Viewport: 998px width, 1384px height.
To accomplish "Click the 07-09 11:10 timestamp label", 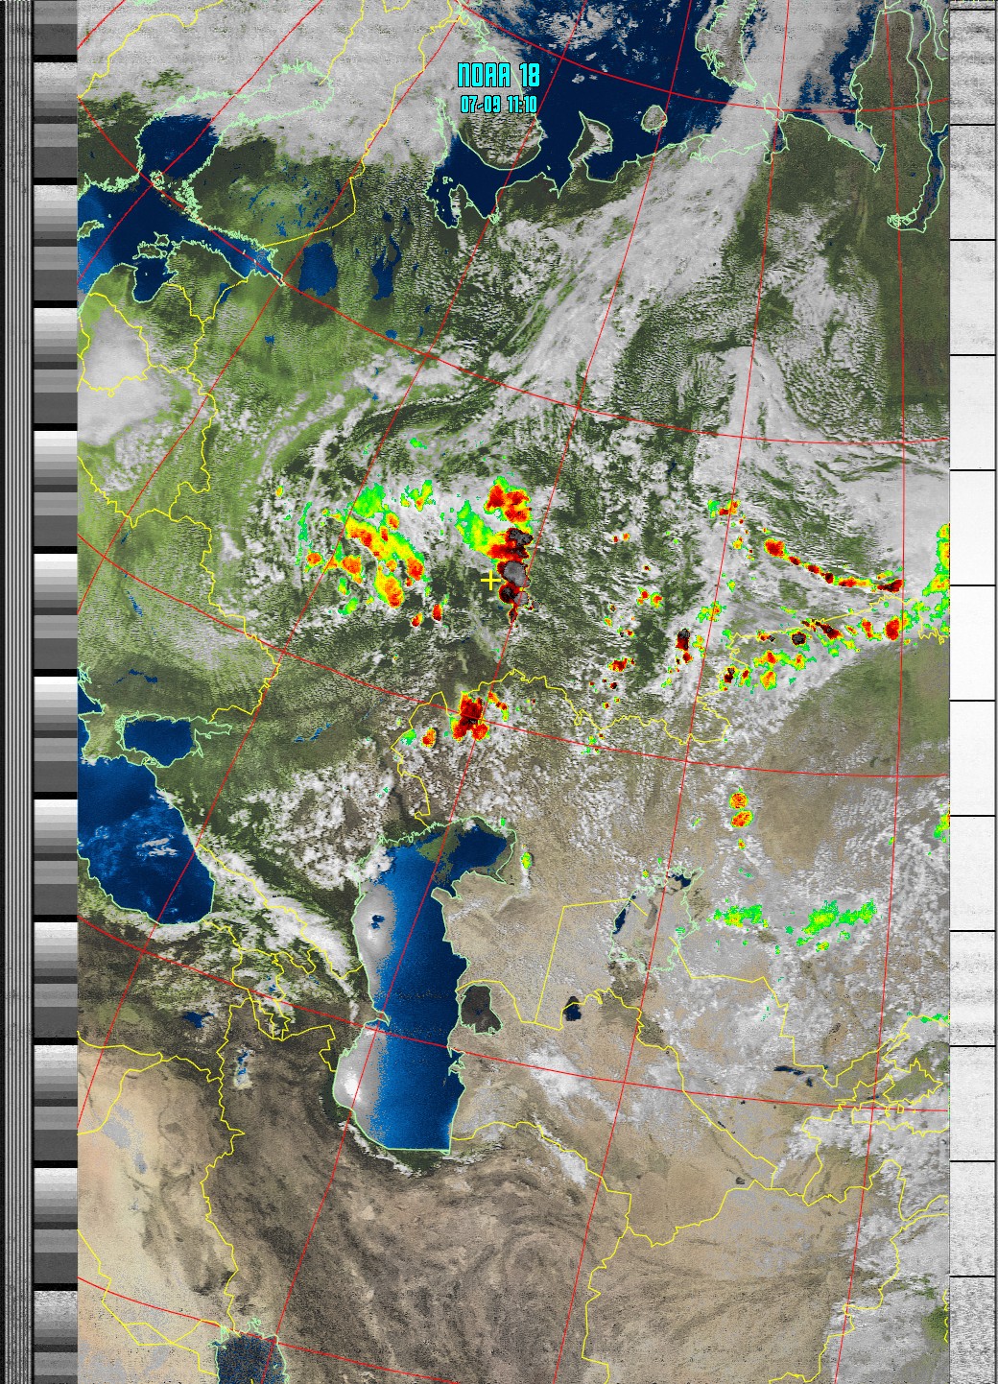I will pos(498,105).
